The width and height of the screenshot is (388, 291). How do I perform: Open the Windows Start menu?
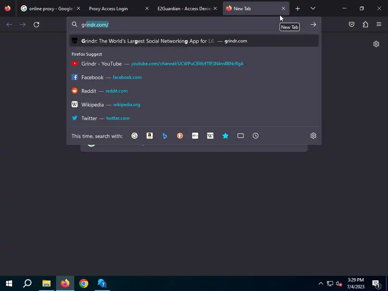coord(9,283)
